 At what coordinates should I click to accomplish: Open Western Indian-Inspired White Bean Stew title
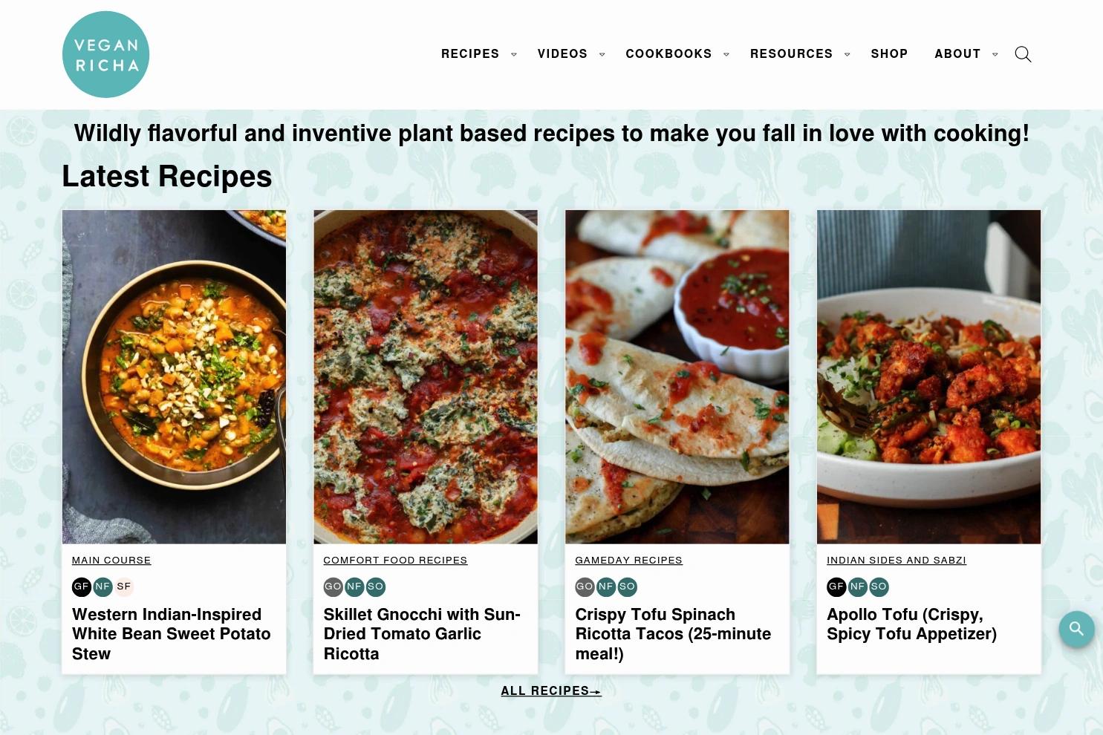click(172, 634)
